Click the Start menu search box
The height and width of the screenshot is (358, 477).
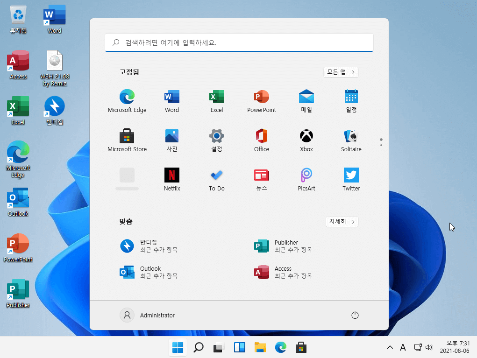(239, 42)
